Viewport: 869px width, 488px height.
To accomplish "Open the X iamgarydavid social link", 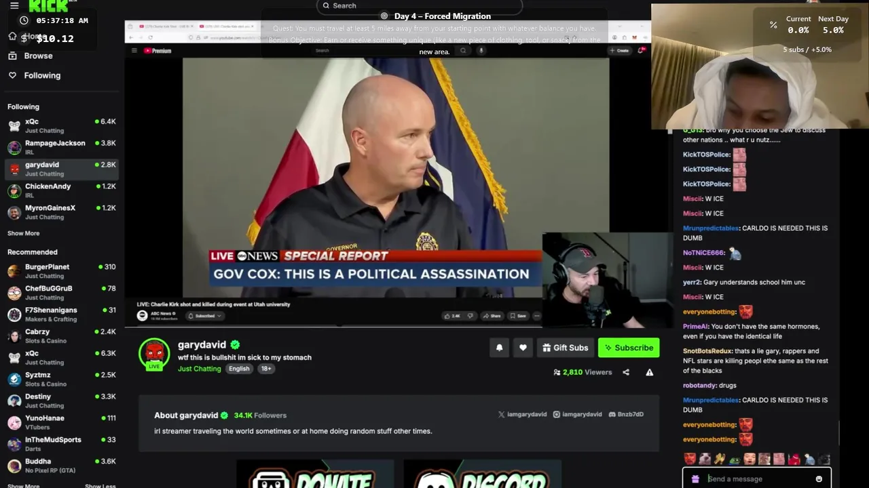I will tap(522, 414).
